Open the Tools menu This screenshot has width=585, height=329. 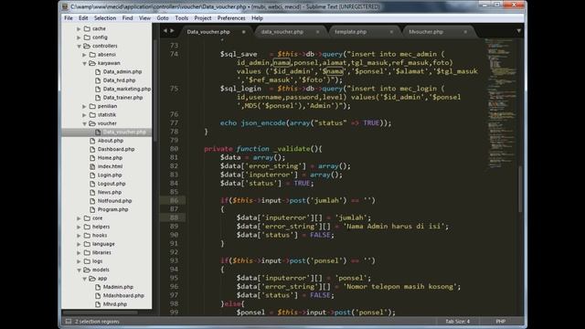click(x=181, y=18)
